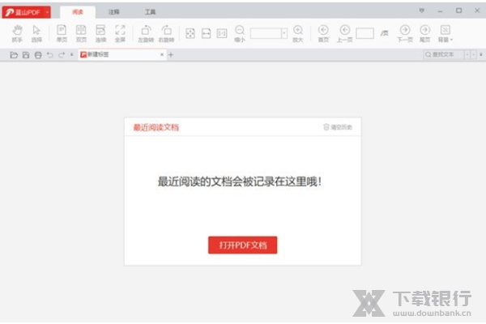Screen dimensions: 486x324
Task: Click the text 最近阅读的文档会被记录在这里哦!
Action: point(240,181)
